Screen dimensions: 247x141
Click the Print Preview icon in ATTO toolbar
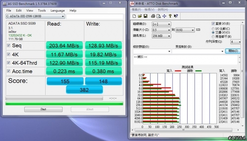(159, 16)
